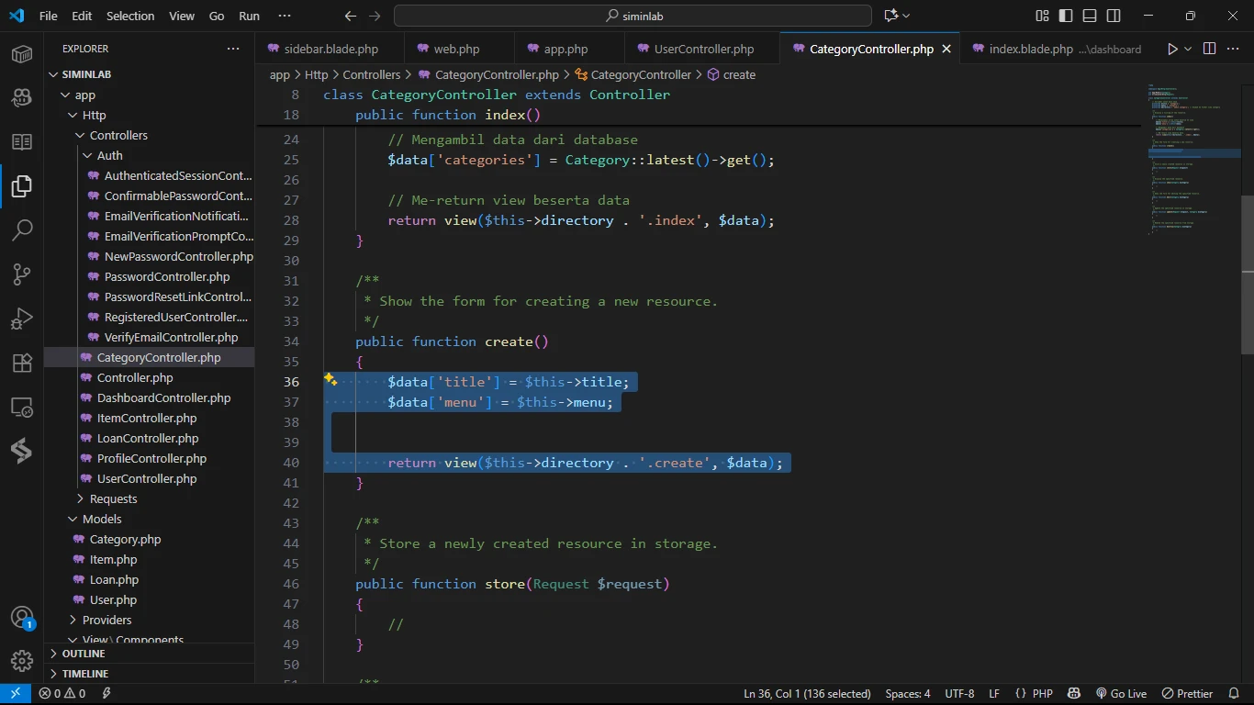This screenshot has width=1254, height=705.
Task: Expand the OUTLINE section
Action: click(x=84, y=654)
